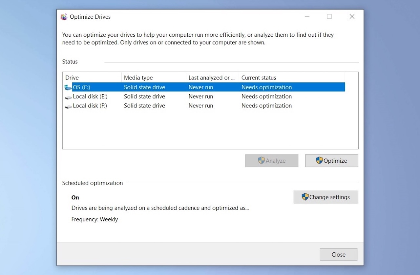Select the Local disk (E:) name in the list

(x=90, y=97)
